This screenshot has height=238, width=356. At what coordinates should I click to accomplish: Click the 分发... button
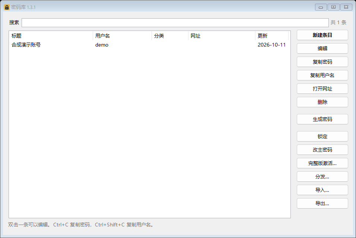point(322,177)
